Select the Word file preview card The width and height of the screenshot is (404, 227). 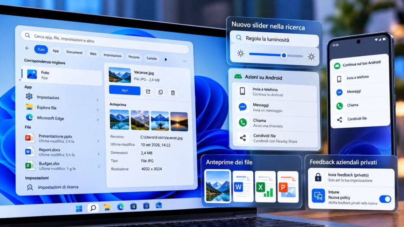point(243,186)
